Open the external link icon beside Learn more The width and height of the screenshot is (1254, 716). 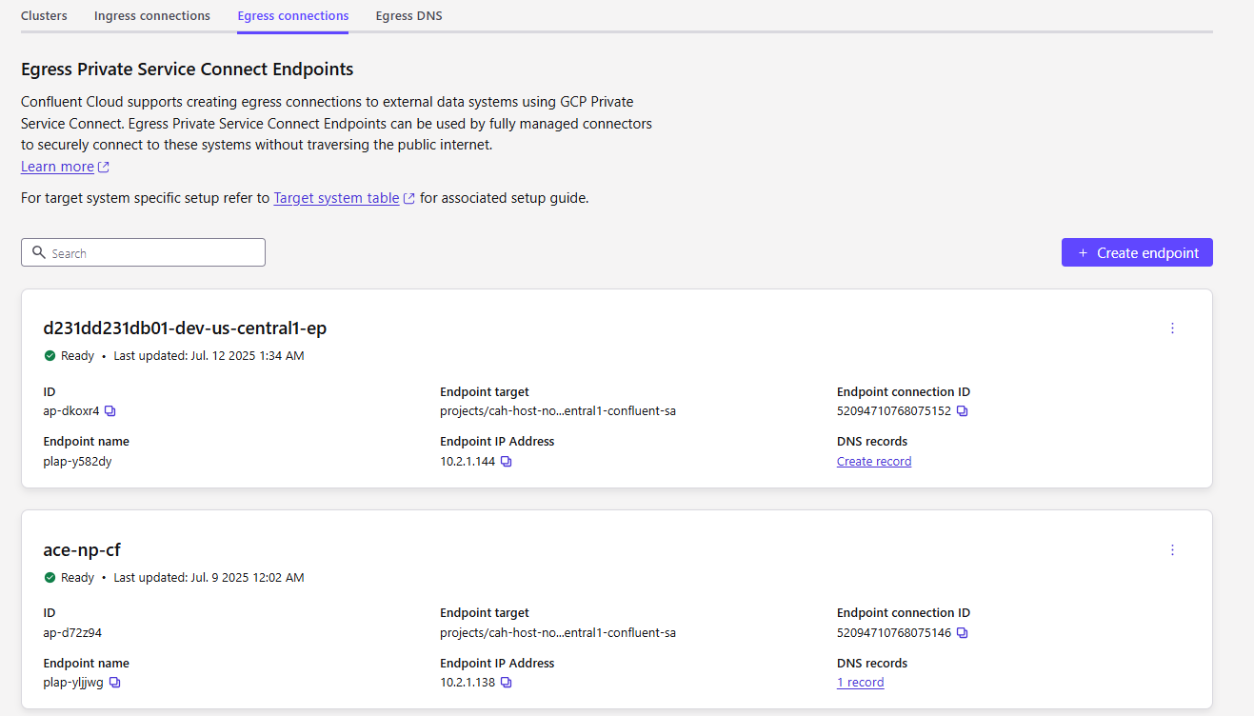(104, 168)
